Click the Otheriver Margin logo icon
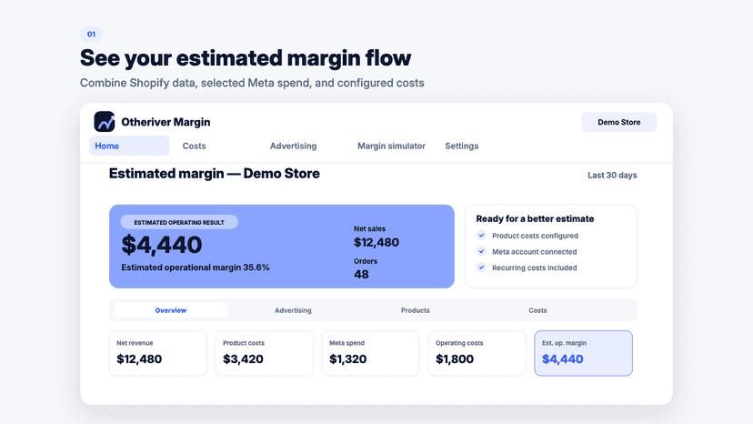Viewport: 753px width, 424px height. click(105, 122)
